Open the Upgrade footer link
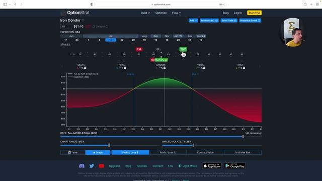Image resolution: width=322 pixels, height=181 pixels. click(x=115, y=166)
